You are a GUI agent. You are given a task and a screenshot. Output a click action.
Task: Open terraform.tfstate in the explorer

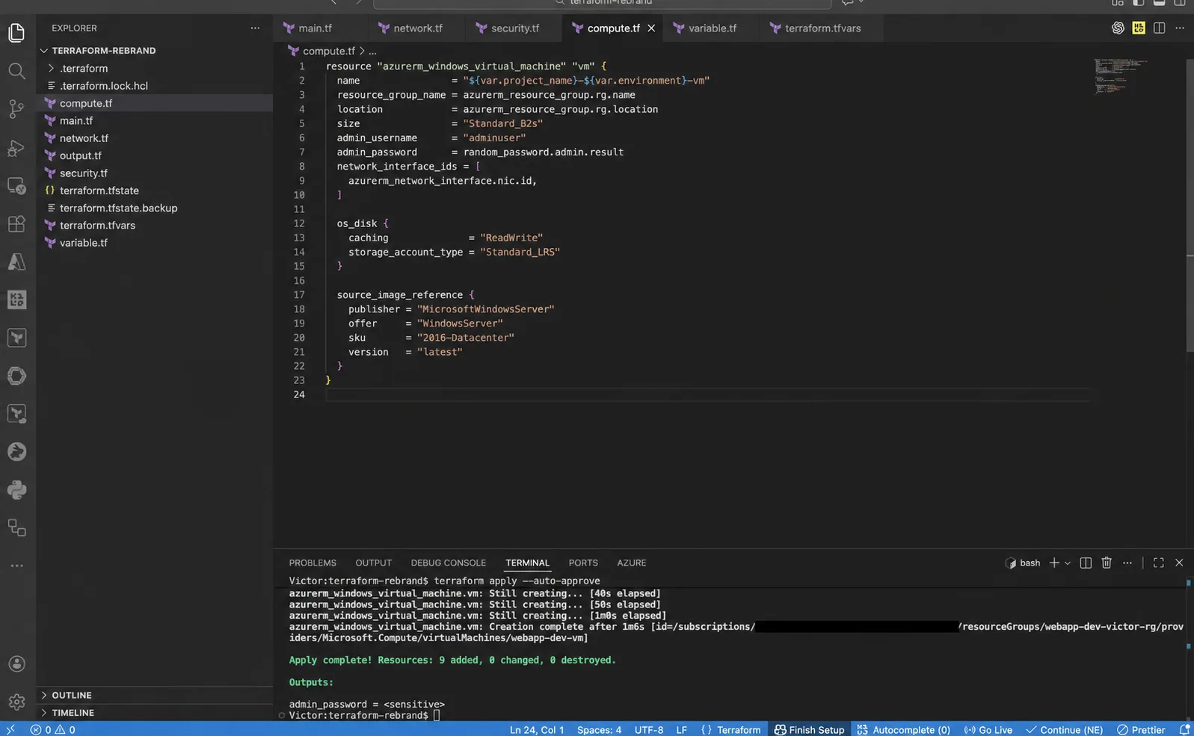[99, 191]
